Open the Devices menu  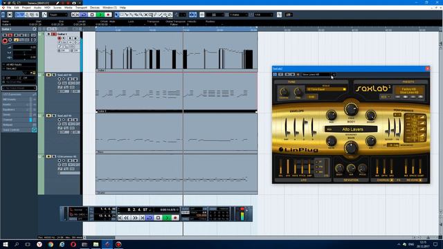(95, 8)
